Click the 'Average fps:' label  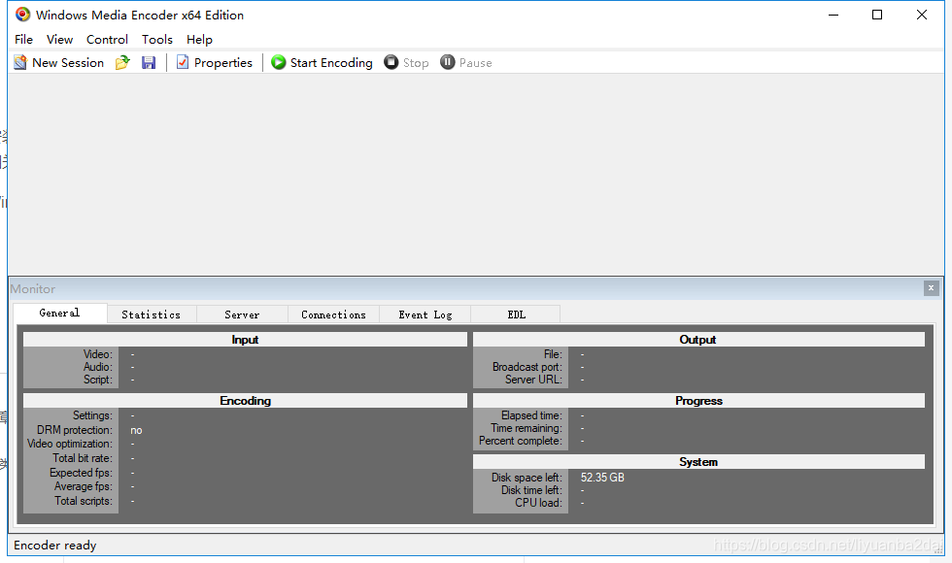(x=84, y=486)
